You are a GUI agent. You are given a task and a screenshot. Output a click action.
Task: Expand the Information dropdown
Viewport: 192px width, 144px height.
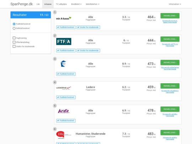[175, 4]
